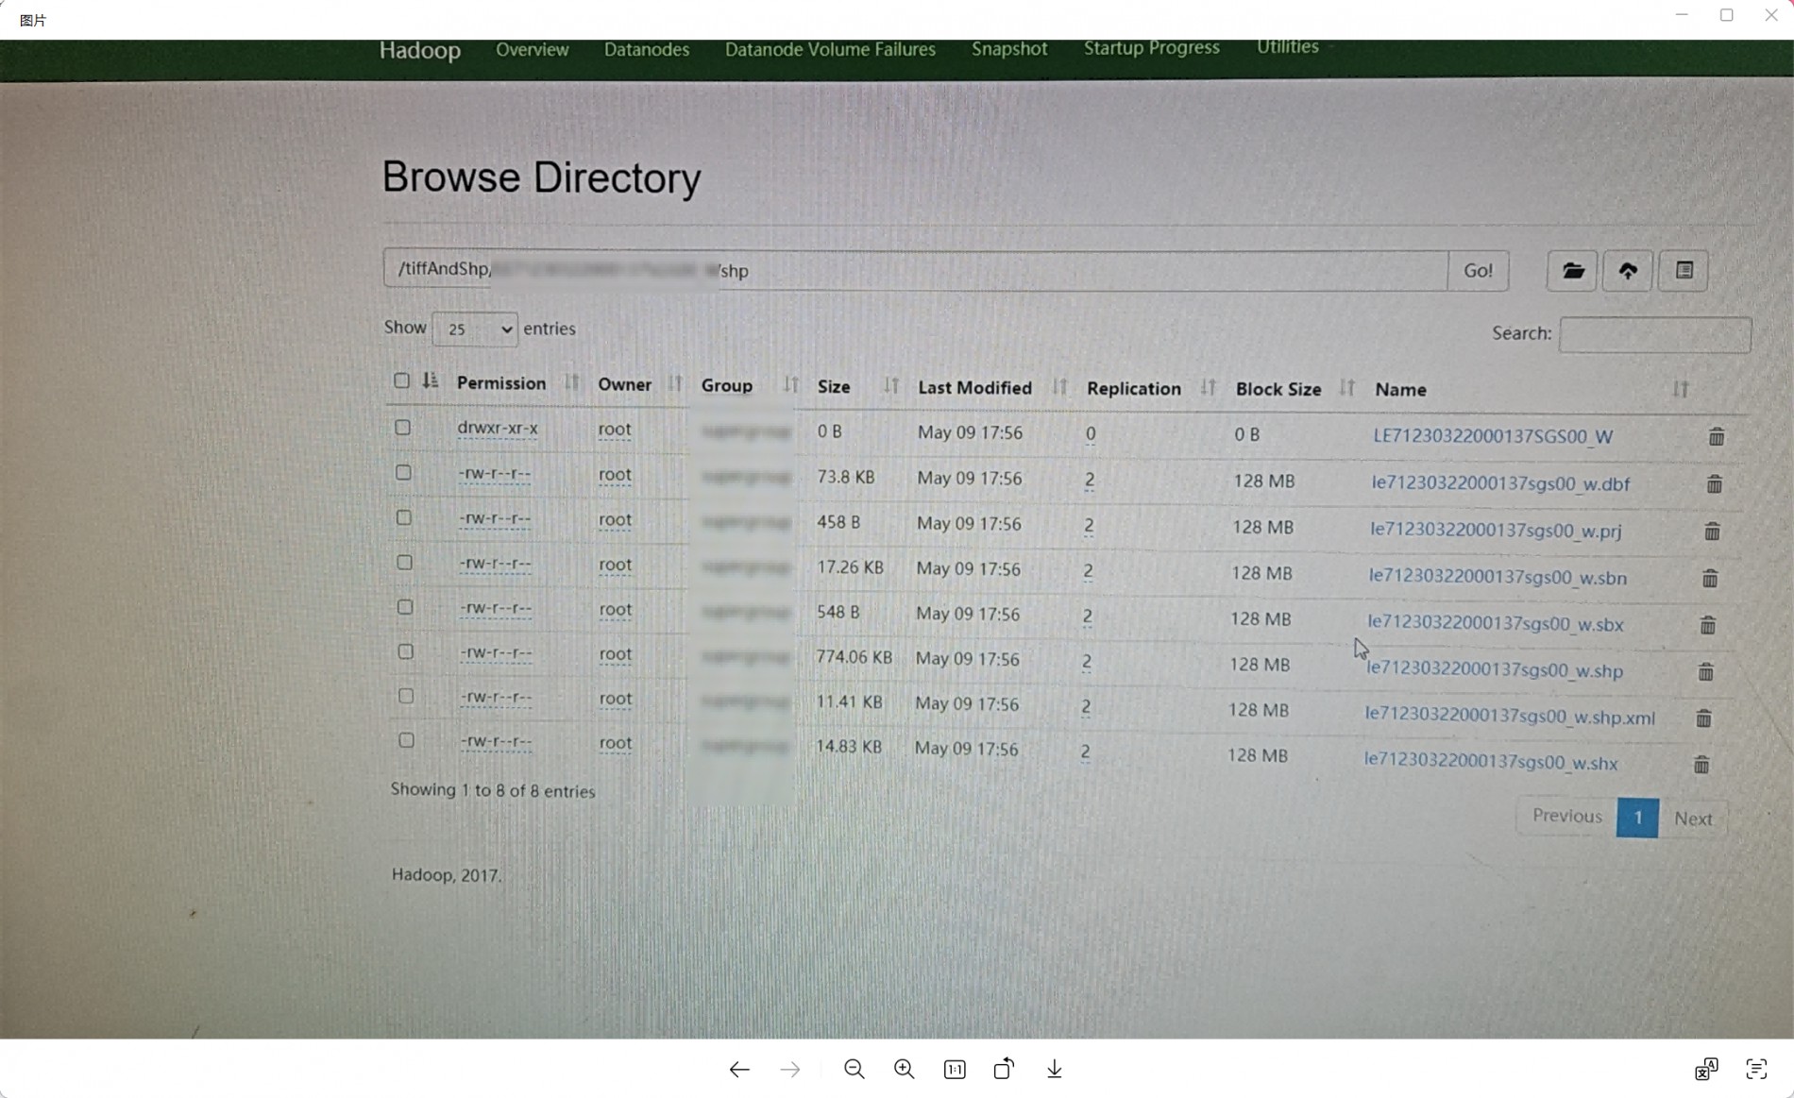1794x1098 pixels.
Task: Check the box for the 548 B file row
Action: point(405,607)
